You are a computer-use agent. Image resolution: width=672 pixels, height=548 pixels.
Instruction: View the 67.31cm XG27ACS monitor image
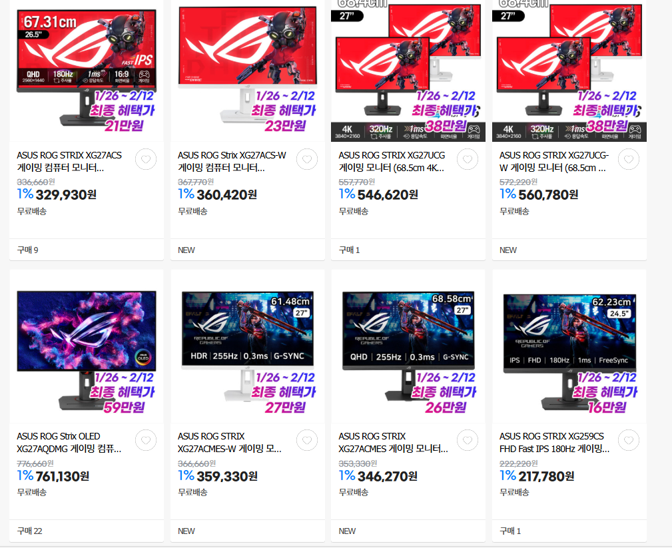[87, 71]
